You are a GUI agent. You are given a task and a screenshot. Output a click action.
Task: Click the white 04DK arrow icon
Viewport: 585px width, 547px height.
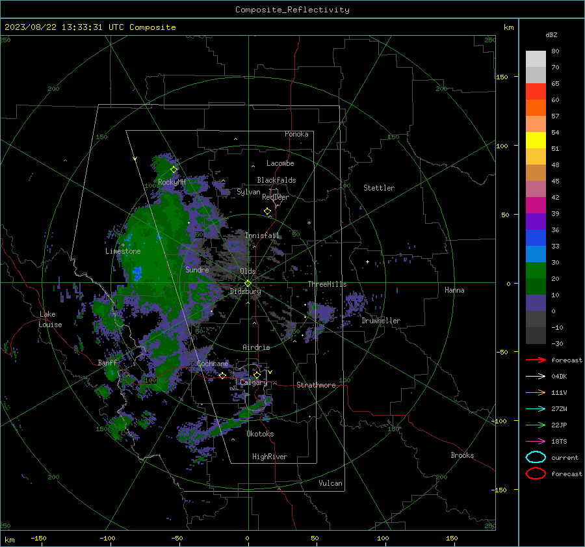[x=536, y=376]
